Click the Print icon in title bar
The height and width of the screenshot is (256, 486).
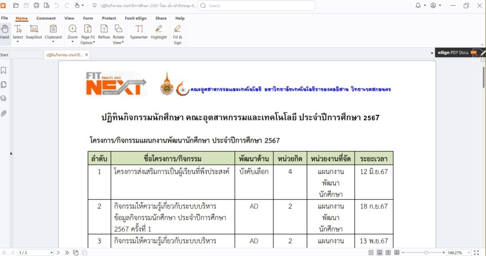37,6
